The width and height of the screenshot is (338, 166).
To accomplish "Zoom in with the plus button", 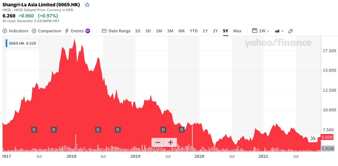I will tap(170, 143).
